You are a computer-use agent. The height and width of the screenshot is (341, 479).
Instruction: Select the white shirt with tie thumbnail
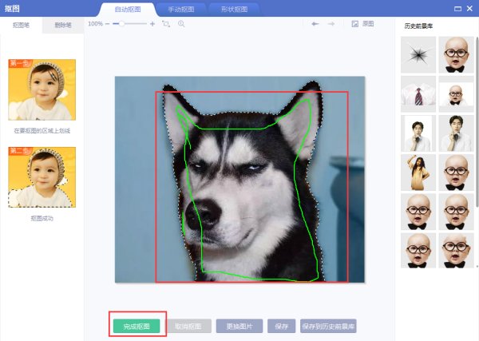[418, 94]
